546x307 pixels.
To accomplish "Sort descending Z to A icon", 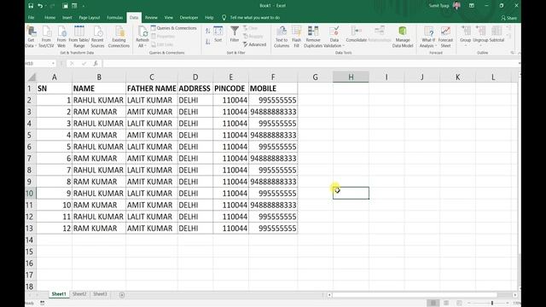I will (208, 42).
